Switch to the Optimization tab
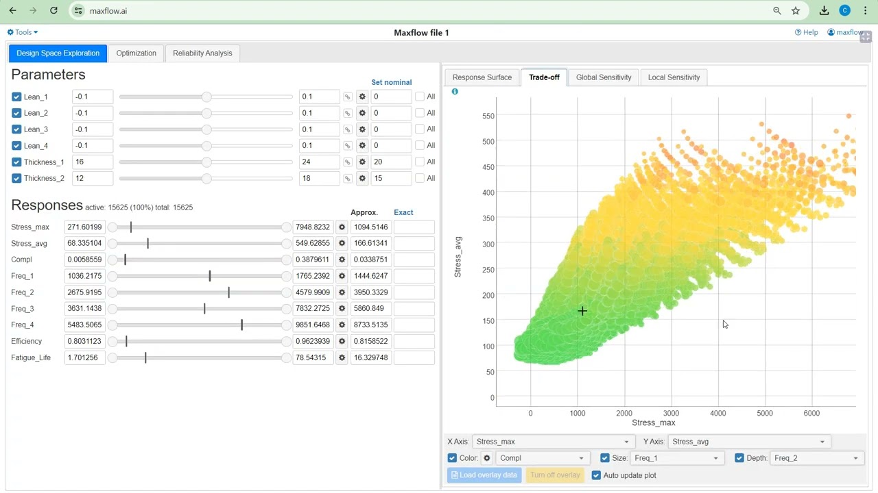The height and width of the screenshot is (493, 878). tap(136, 53)
